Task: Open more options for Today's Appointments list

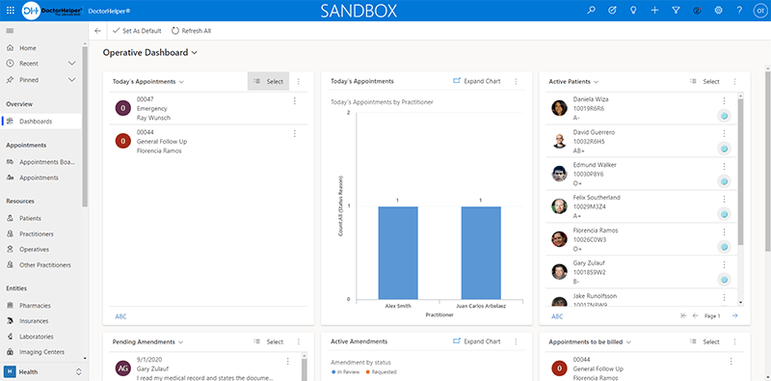Action: click(299, 82)
